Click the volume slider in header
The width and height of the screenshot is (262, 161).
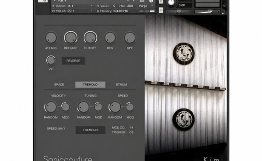208,11
